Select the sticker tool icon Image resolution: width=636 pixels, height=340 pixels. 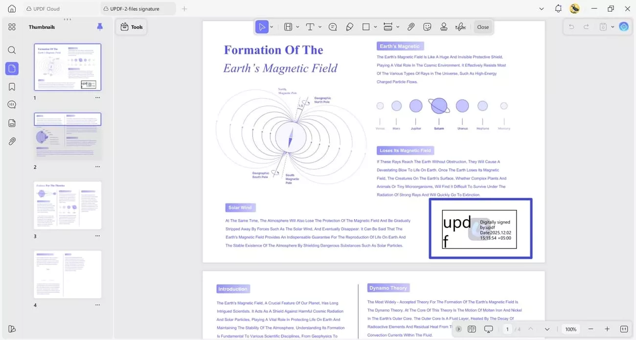pyautogui.click(x=427, y=27)
